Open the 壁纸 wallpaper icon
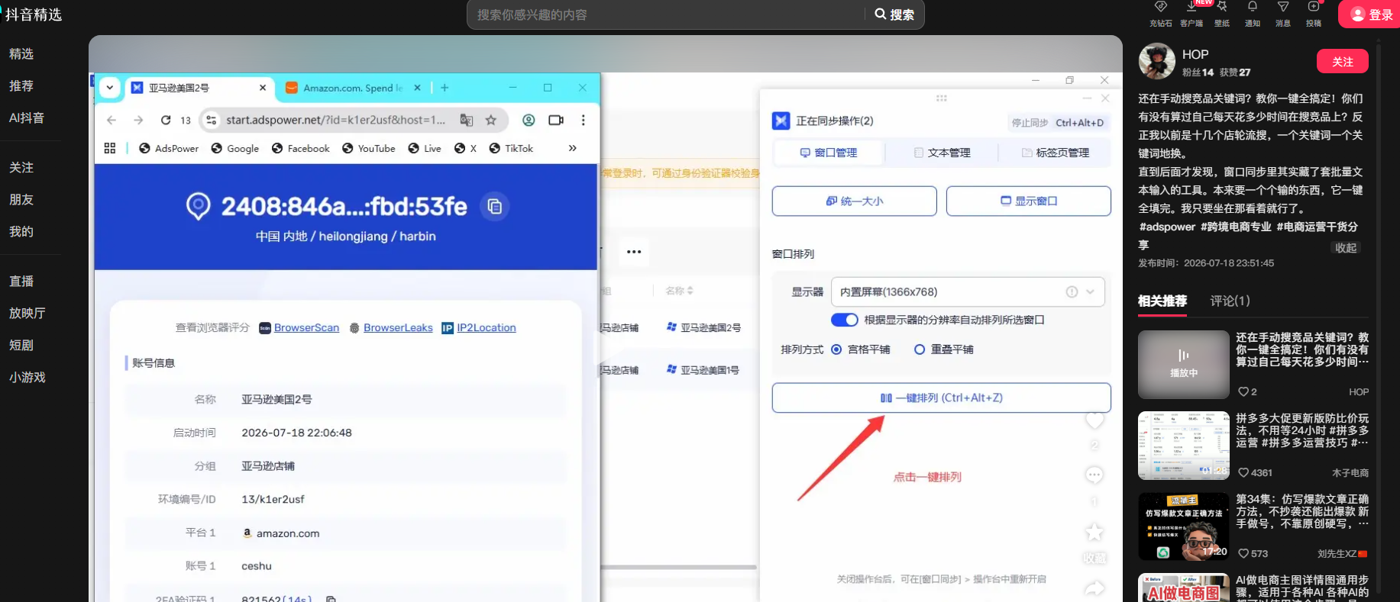1400x602 pixels. [x=1222, y=7]
